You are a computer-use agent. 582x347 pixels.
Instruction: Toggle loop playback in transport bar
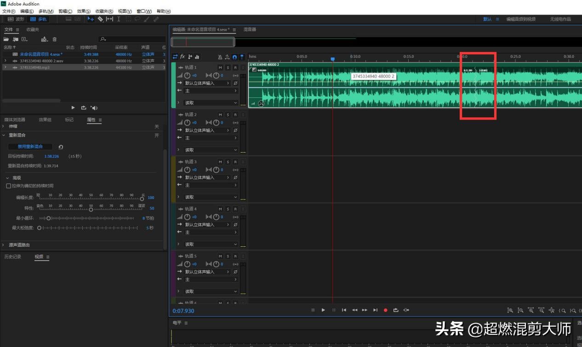[x=396, y=310]
